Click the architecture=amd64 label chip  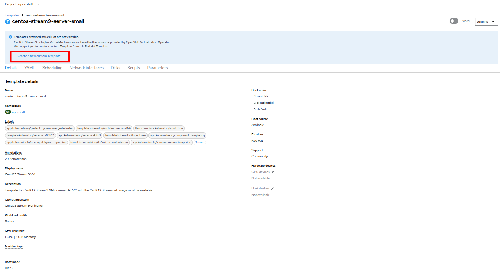104,128
